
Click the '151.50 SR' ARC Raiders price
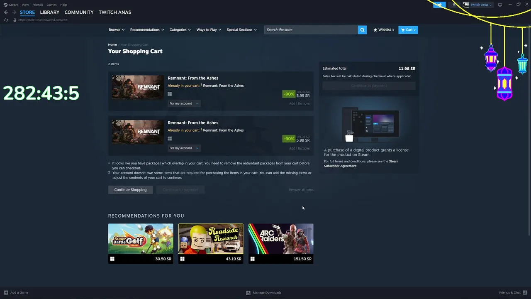(x=302, y=259)
